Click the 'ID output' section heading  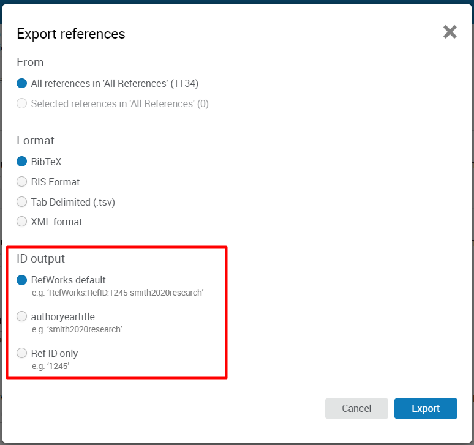point(40,259)
